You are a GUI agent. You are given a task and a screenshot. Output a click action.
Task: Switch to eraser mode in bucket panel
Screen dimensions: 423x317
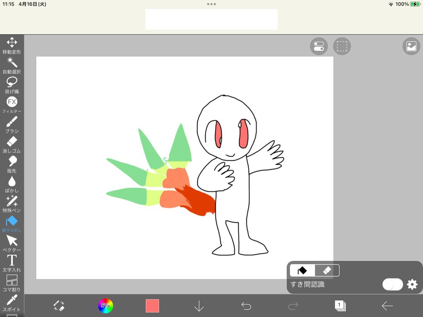327,270
